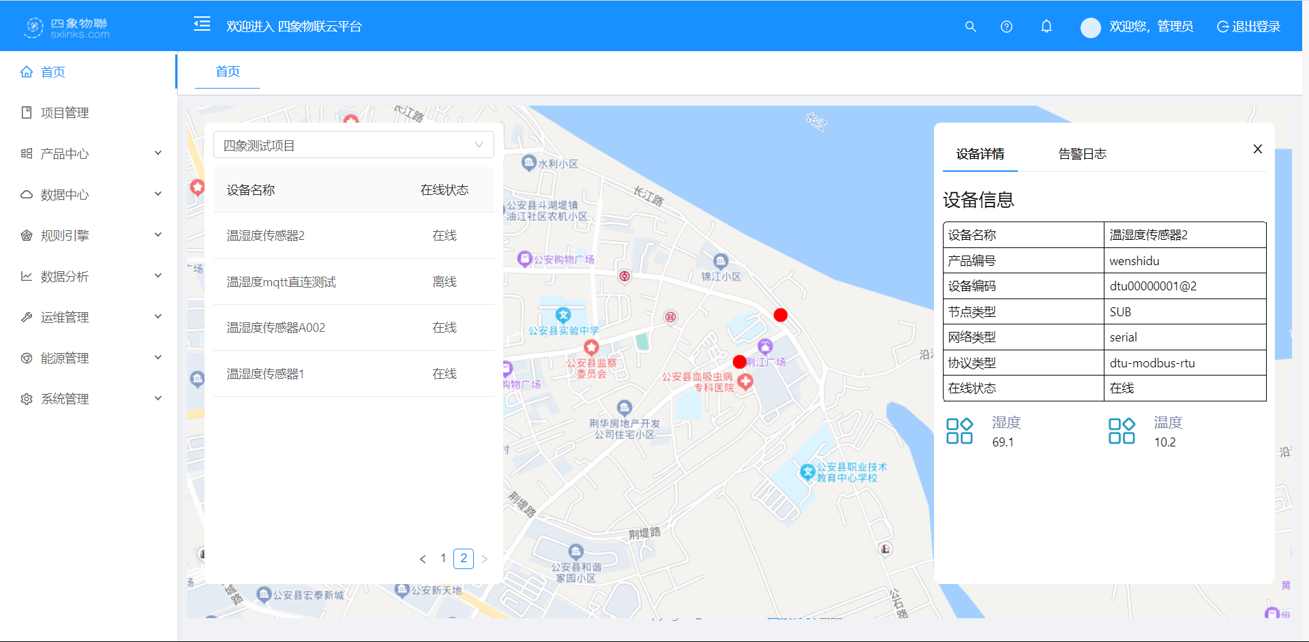Select the 首页 page tab
This screenshot has height=642, width=1309.
pyautogui.click(x=227, y=72)
